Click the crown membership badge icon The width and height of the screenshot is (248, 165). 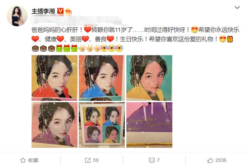pos(68,11)
